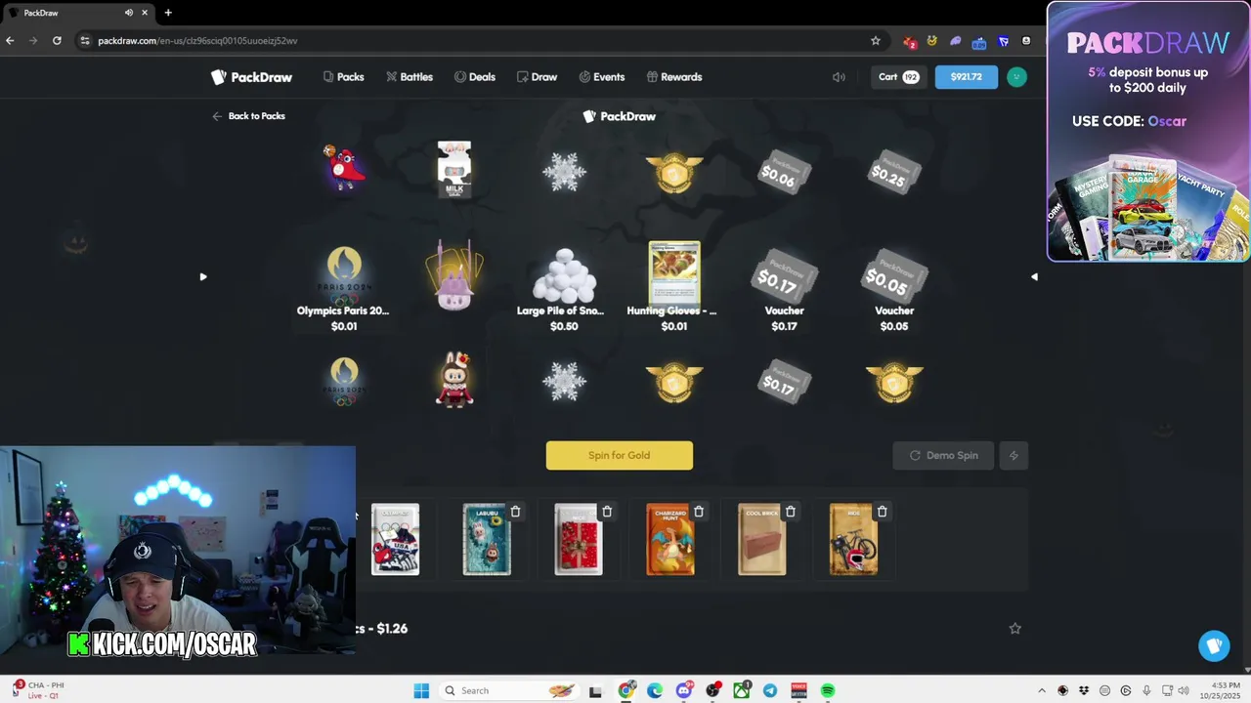The height and width of the screenshot is (703, 1251).
Task: Click the Large Pile of Snow $0.50 item
Action: tap(564, 289)
